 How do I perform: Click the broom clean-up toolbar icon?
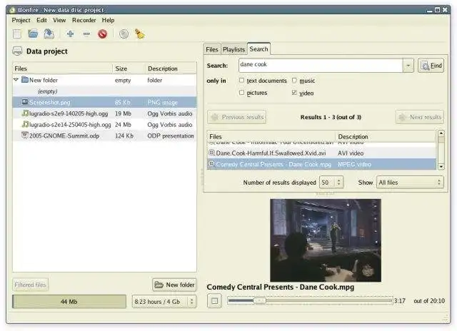click(140, 34)
